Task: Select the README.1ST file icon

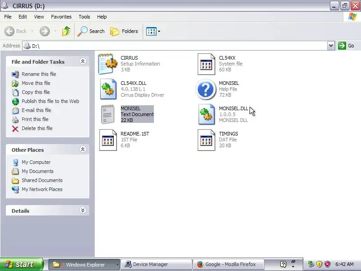Action: tap(108, 140)
